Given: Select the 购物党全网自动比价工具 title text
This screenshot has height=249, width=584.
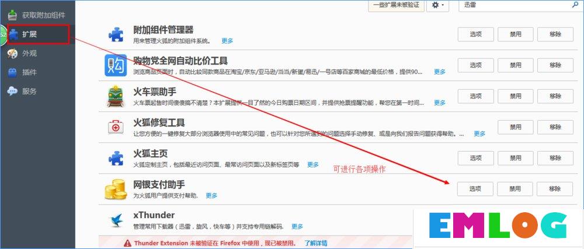Looking at the screenshot, I should tap(180, 61).
